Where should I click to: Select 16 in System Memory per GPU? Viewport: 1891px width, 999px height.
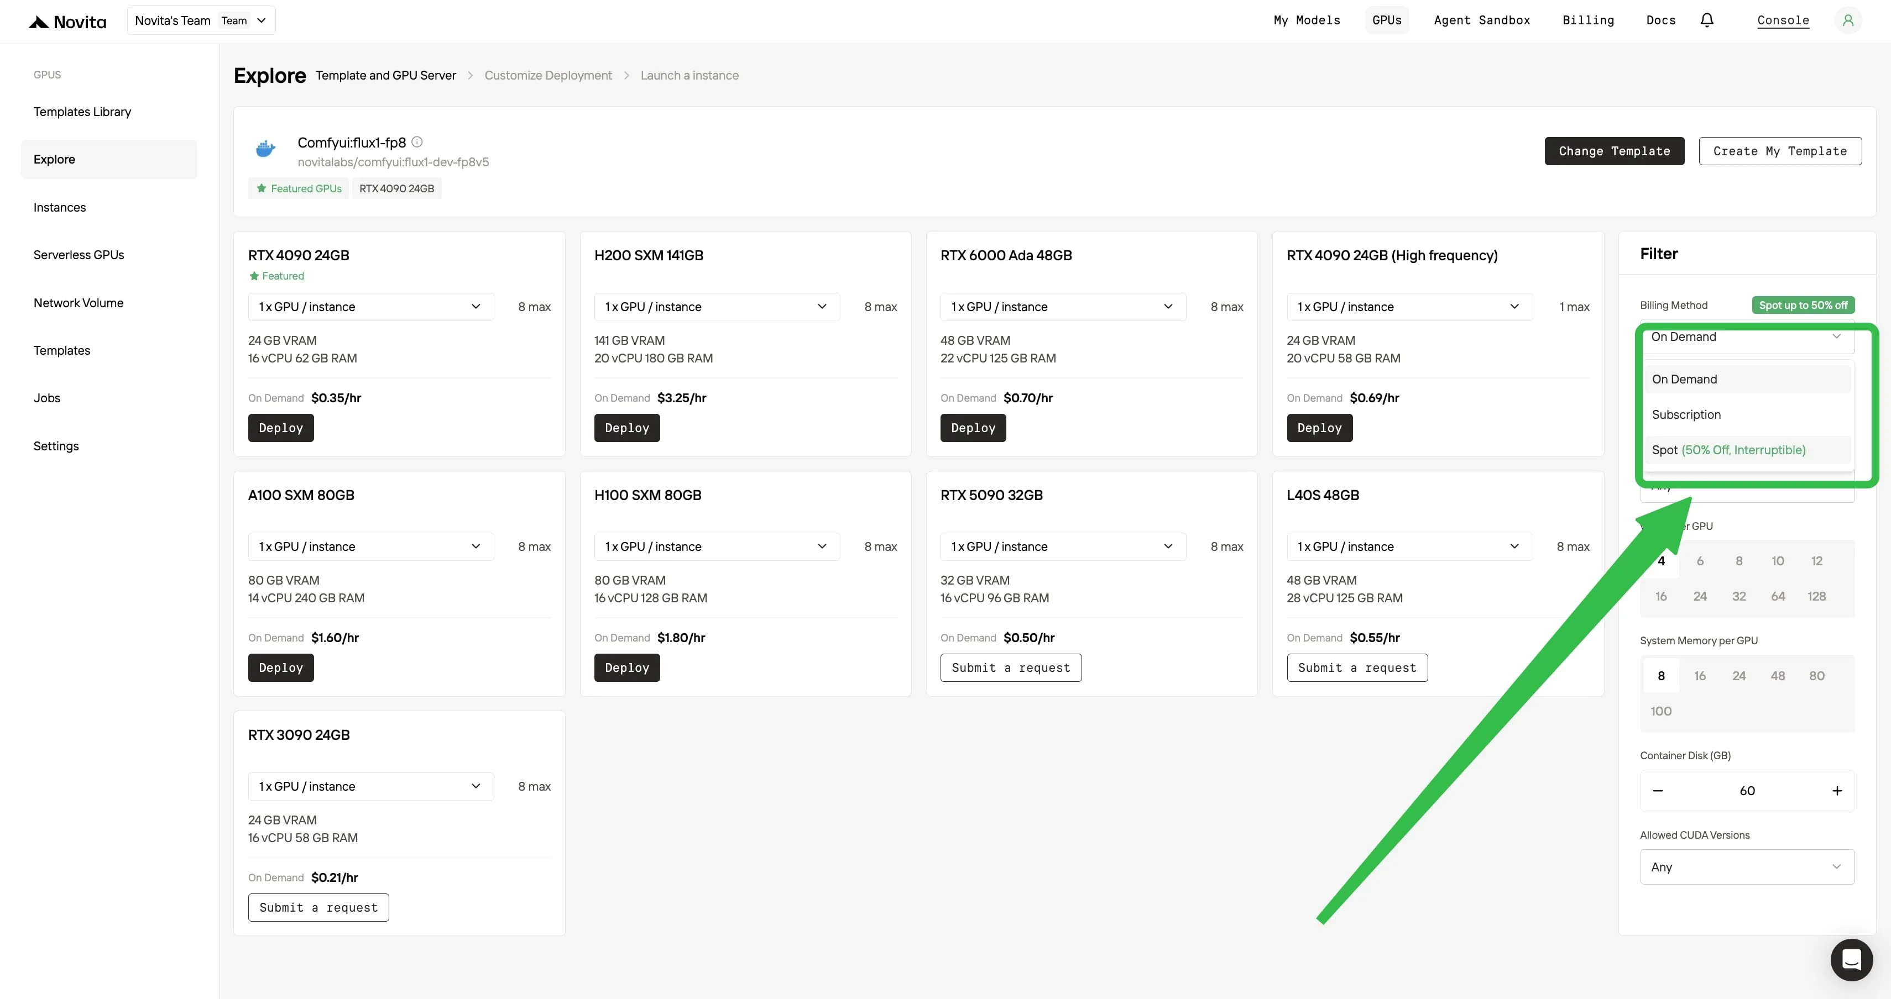pyautogui.click(x=1699, y=676)
